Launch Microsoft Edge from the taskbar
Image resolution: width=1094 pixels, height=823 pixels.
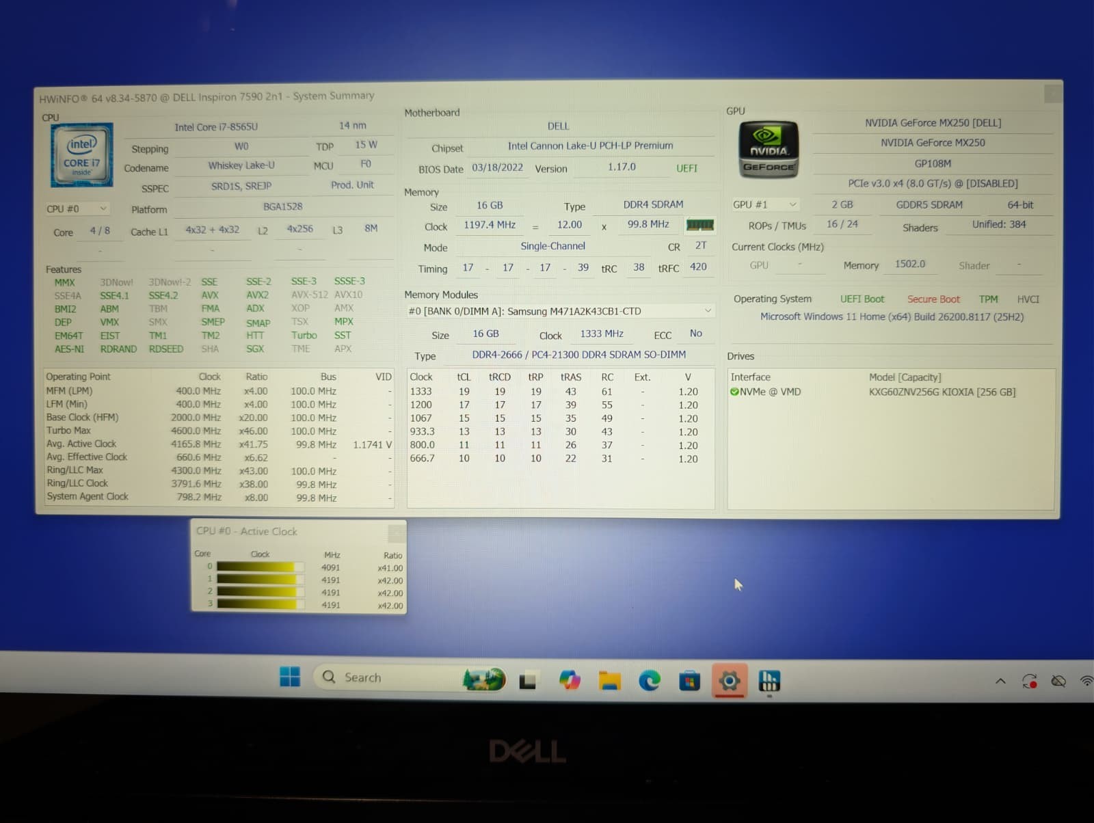650,680
